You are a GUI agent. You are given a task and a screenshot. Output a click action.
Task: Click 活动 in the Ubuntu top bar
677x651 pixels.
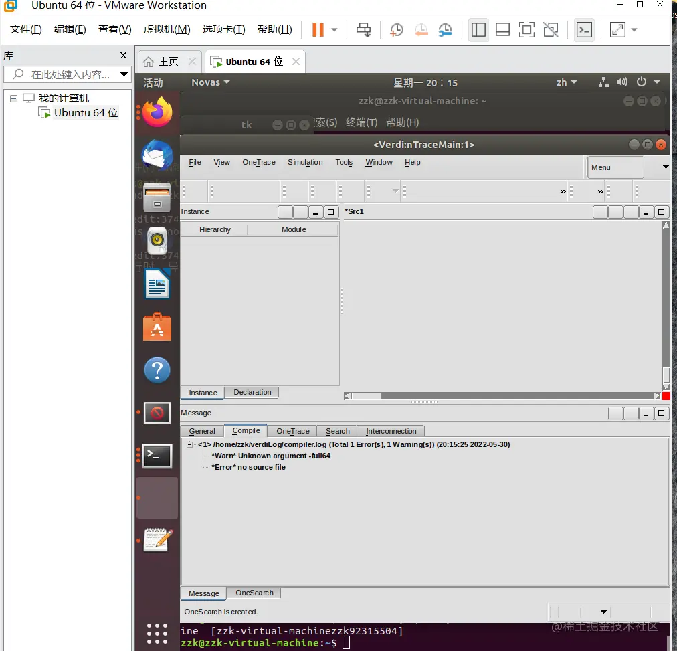click(x=153, y=82)
